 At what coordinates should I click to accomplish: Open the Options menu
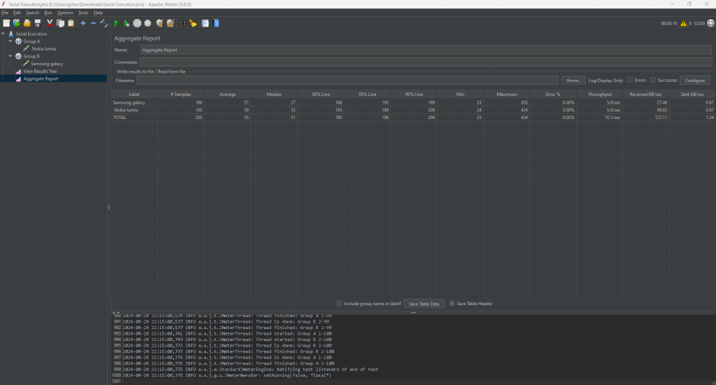click(x=65, y=13)
